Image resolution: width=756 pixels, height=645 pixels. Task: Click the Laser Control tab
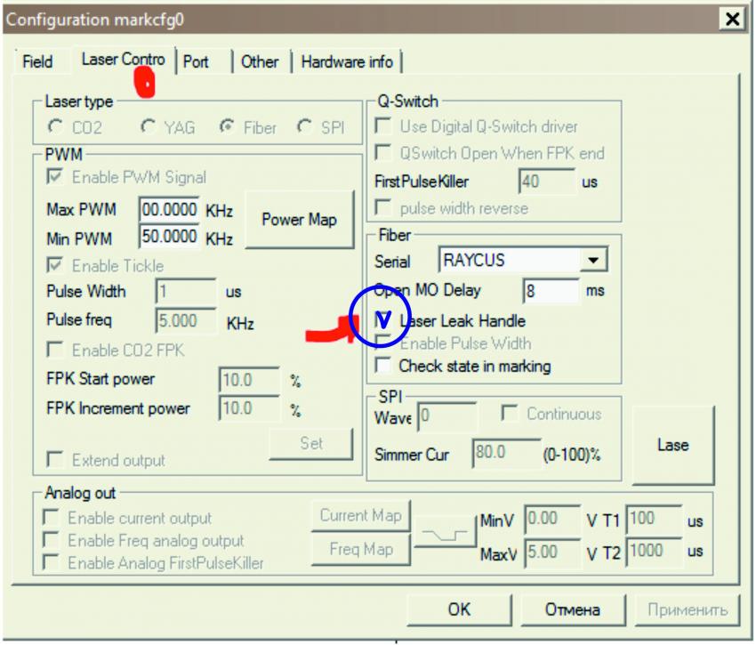tap(123, 60)
